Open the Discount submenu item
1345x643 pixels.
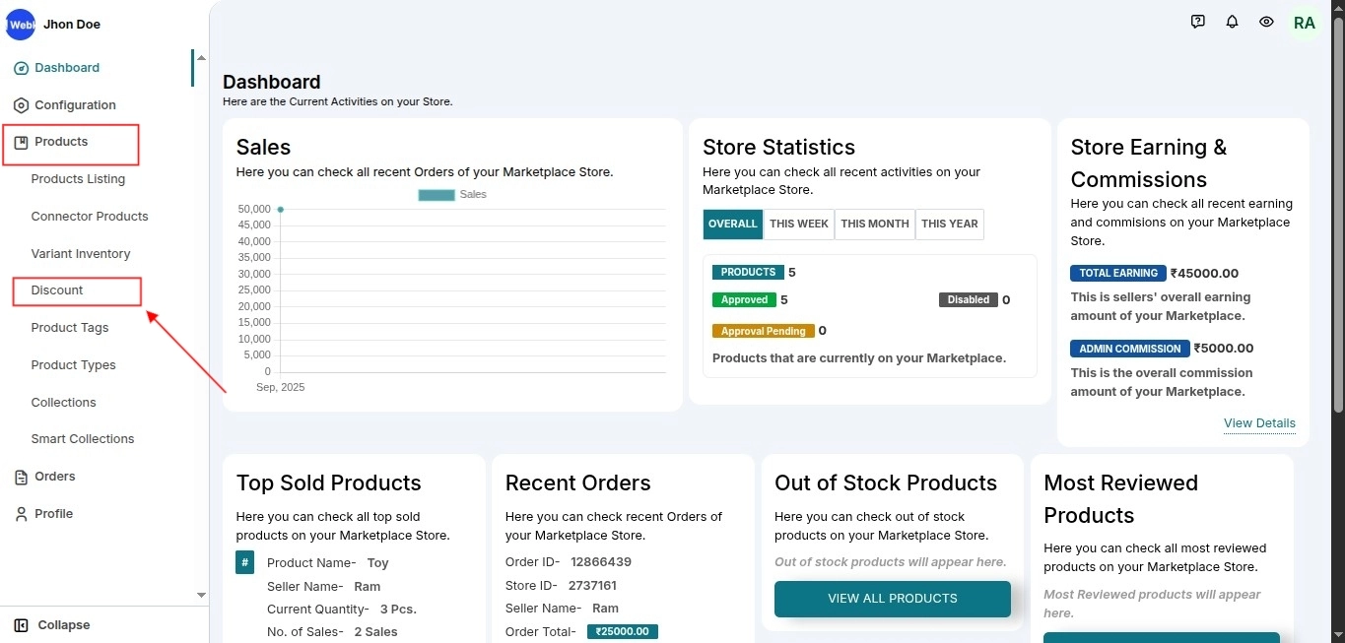pos(57,290)
